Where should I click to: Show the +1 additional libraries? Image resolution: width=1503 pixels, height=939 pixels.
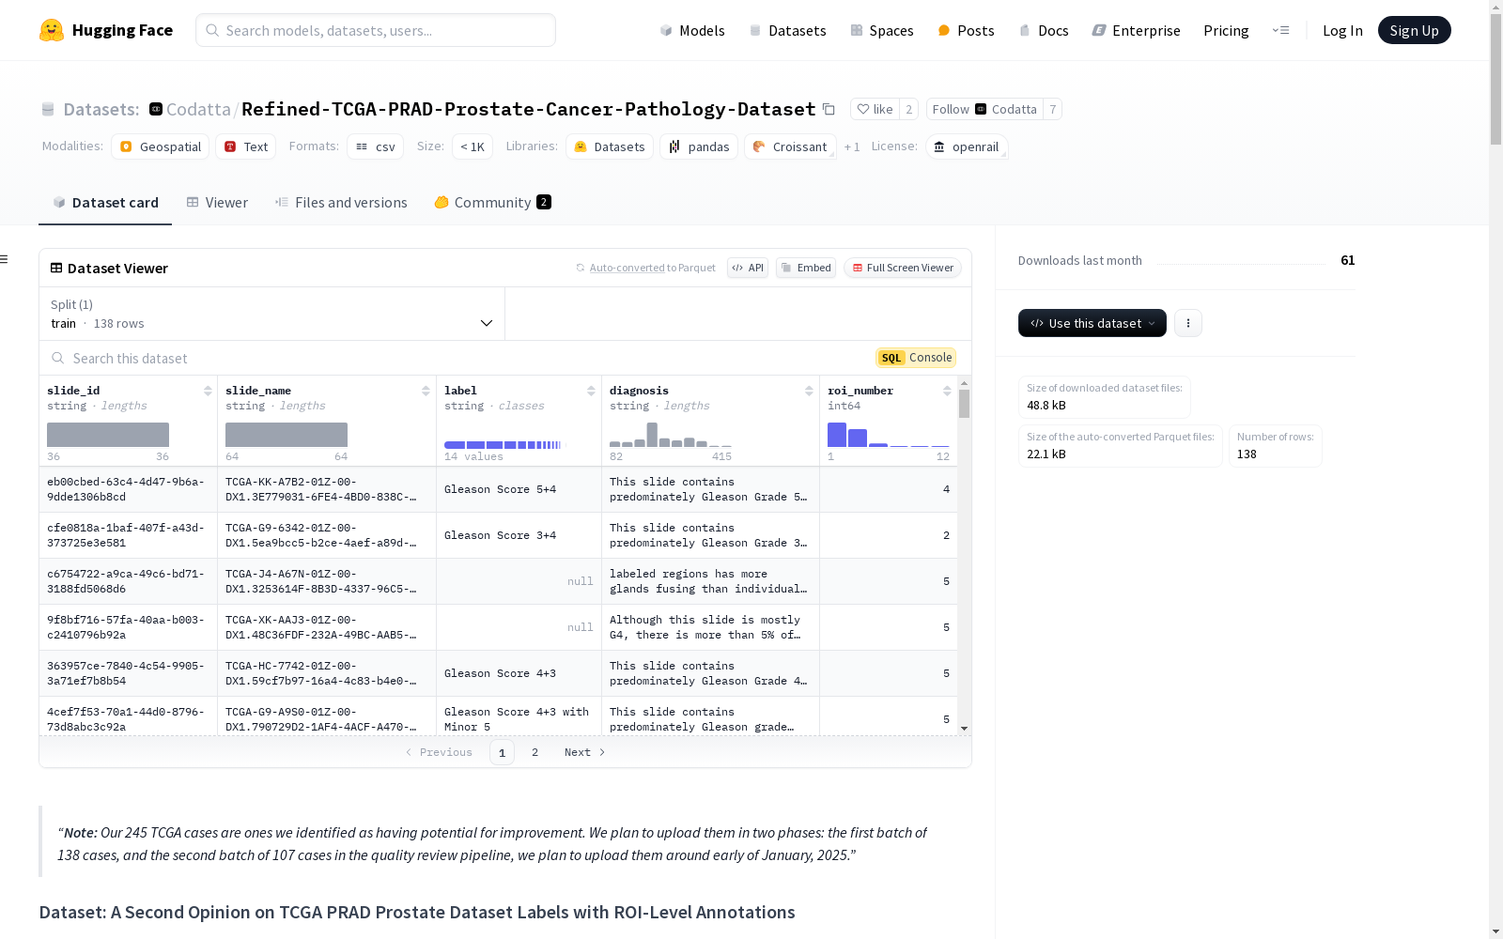coord(852,146)
